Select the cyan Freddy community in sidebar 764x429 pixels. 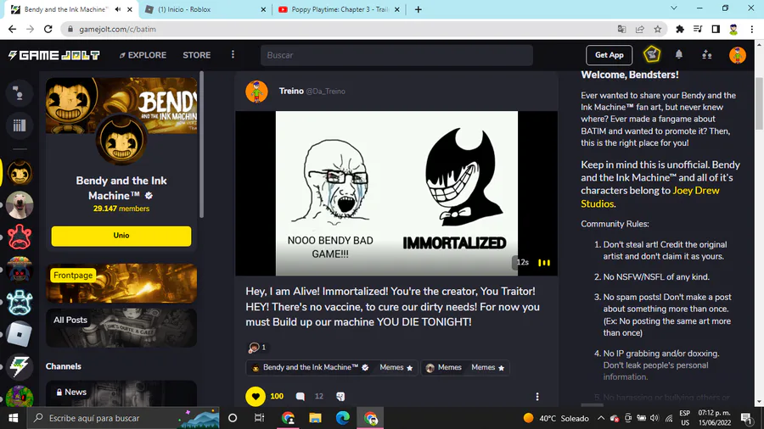pyautogui.click(x=20, y=302)
